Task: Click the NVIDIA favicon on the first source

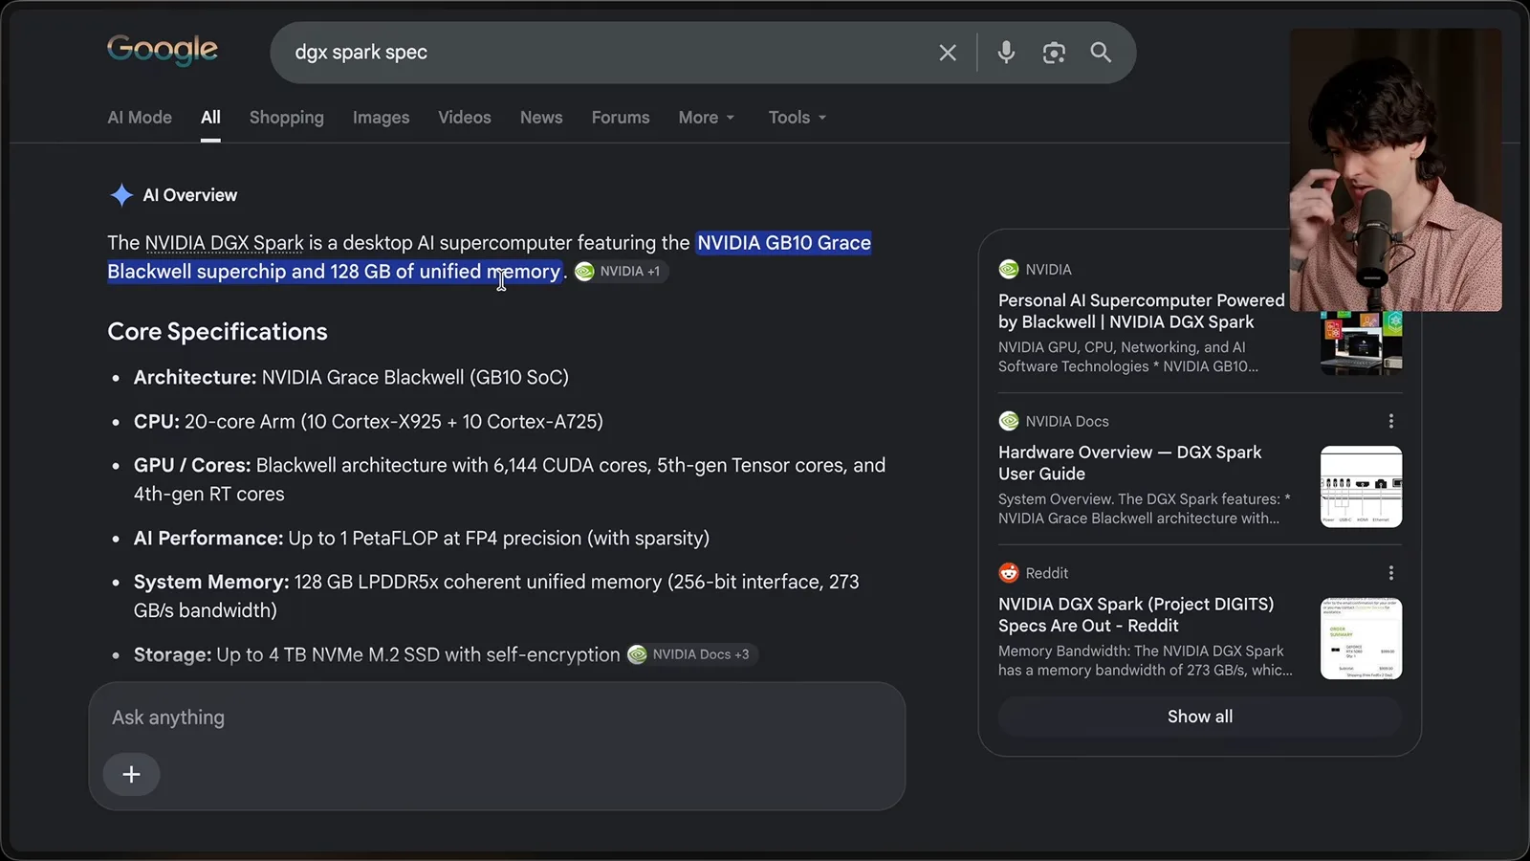Action: pyautogui.click(x=1009, y=270)
